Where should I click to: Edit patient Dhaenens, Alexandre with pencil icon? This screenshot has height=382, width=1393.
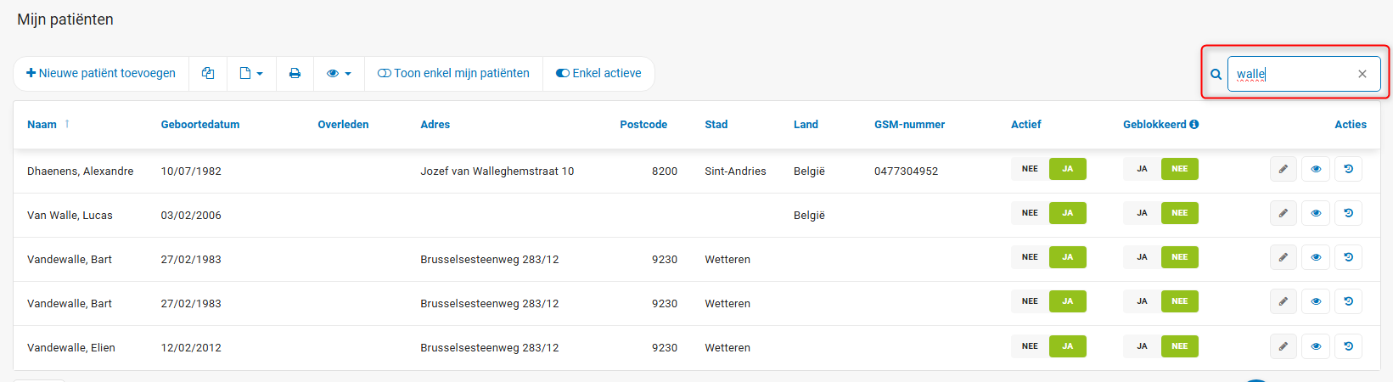tap(1283, 170)
